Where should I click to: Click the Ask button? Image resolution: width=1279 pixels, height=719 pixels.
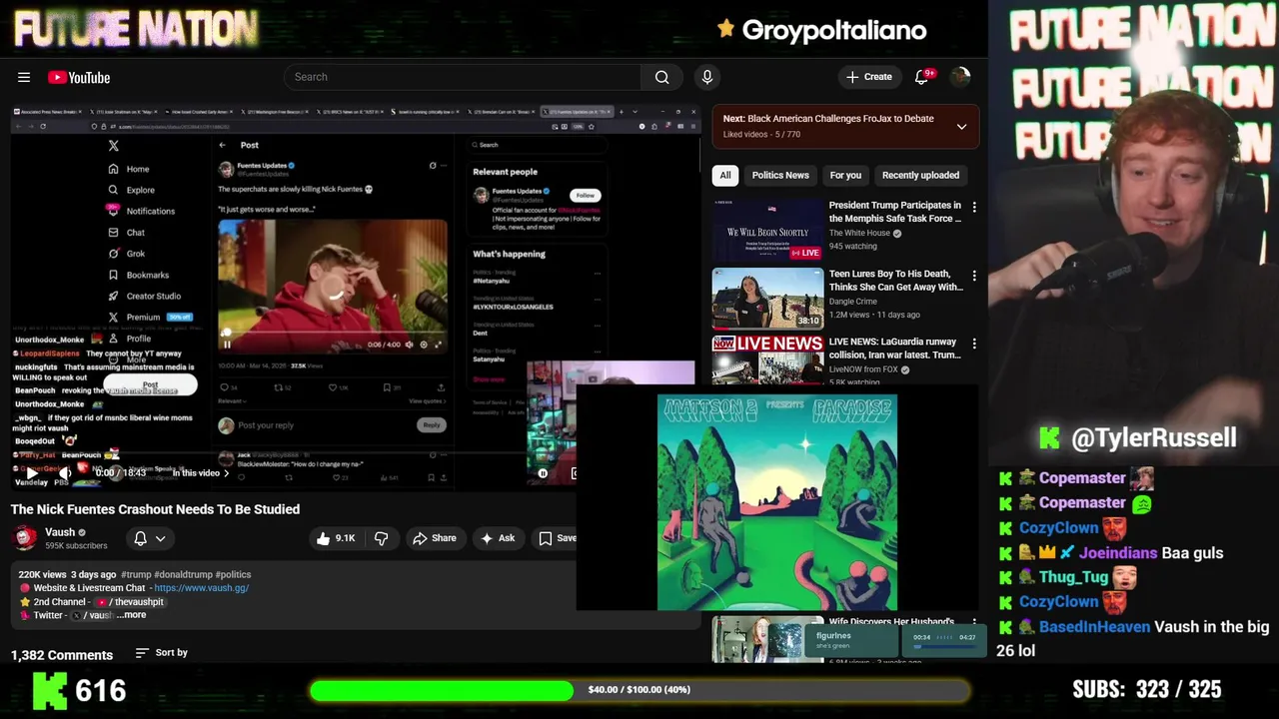tap(497, 538)
